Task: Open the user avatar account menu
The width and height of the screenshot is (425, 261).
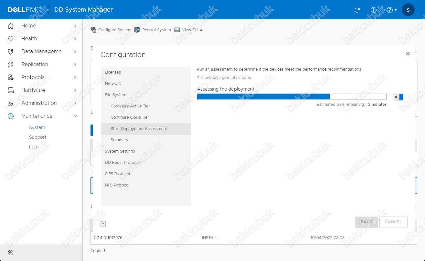Action: click(408, 10)
